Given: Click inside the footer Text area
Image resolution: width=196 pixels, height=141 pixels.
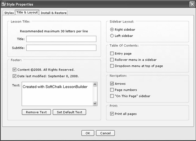Looking at the screenshot, I should pos(57,94).
